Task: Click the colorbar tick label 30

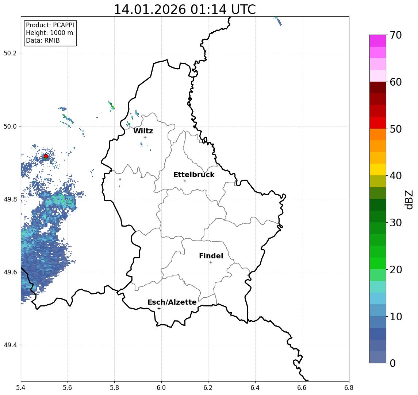Action: tap(396, 223)
